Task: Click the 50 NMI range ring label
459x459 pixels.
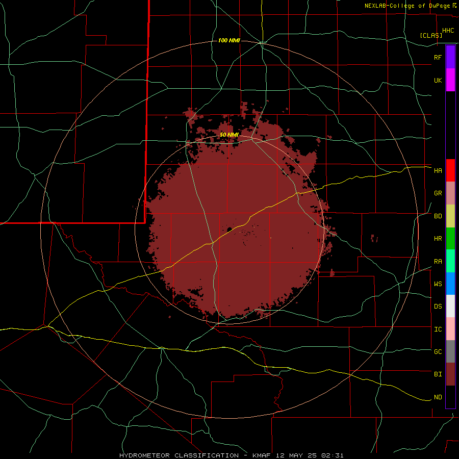Action: click(229, 135)
